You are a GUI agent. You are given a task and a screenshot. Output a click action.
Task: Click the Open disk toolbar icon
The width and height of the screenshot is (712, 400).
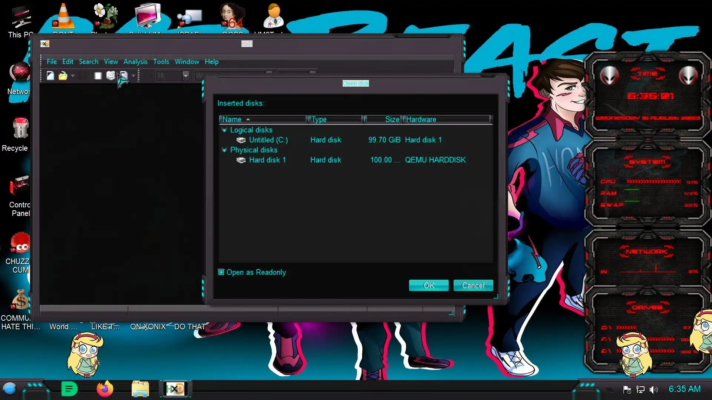(x=111, y=76)
